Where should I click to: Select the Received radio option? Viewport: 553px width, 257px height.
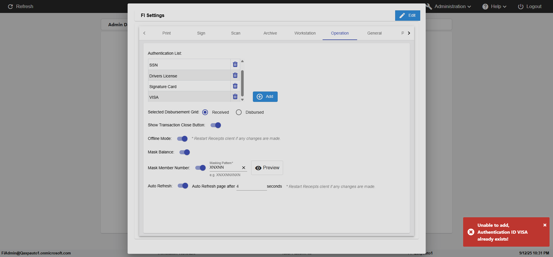point(205,112)
